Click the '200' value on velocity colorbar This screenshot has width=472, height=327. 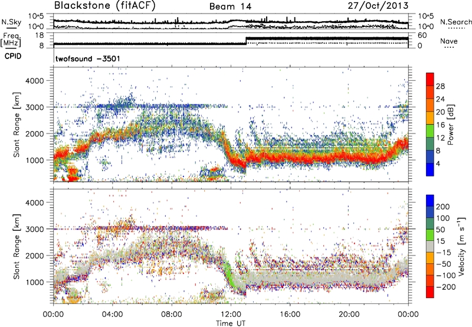click(x=443, y=207)
